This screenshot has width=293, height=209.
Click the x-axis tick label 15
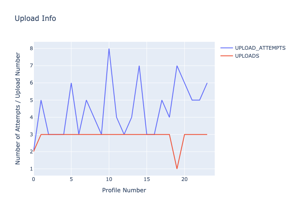point(147,179)
